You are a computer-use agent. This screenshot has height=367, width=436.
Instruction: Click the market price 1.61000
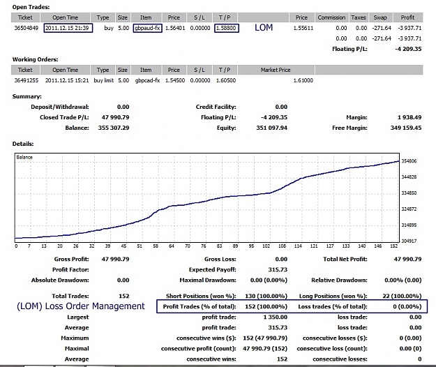click(303, 80)
